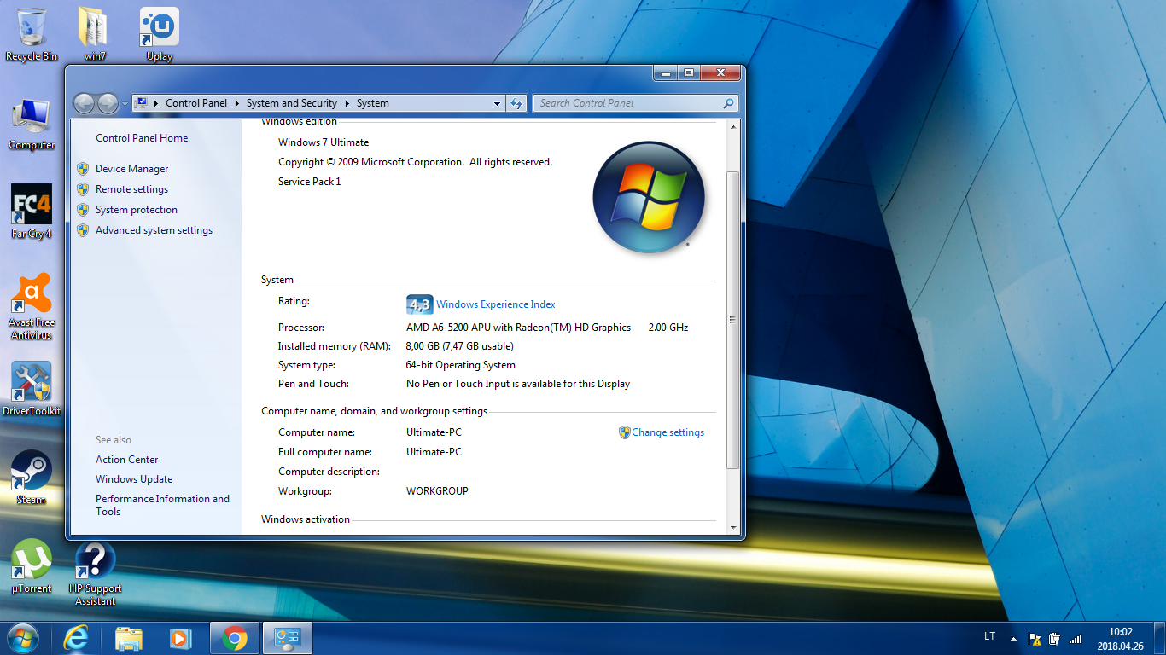Image resolution: width=1166 pixels, height=655 pixels.
Task: Refresh the address bar view
Action: click(516, 103)
